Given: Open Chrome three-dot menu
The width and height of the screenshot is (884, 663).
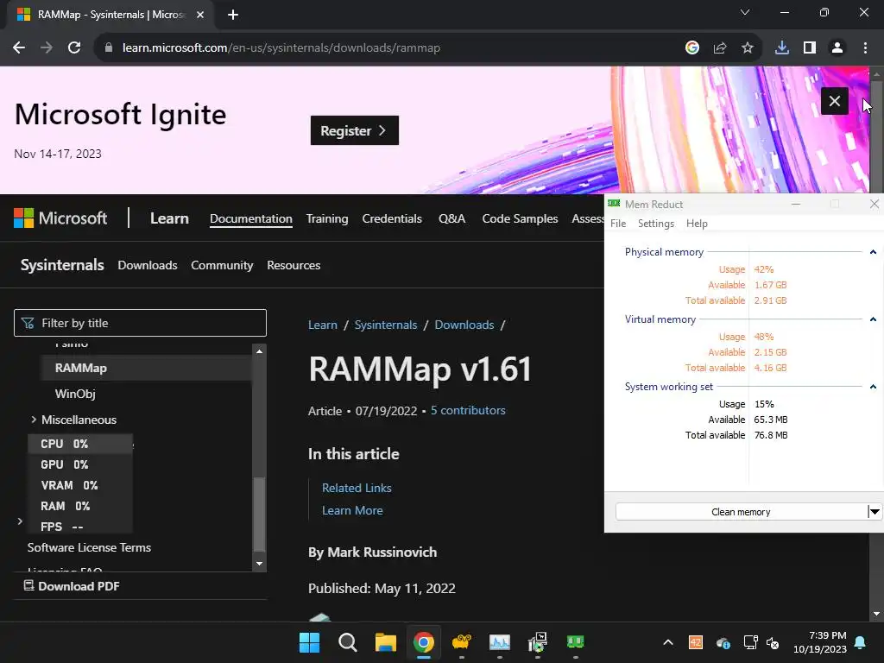Looking at the screenshot, I should point(865,48).
